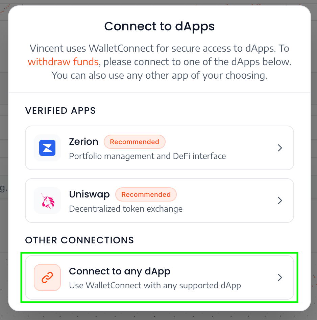Image resolution: width=317 pixels, height=320 pixels.
Task: Click the "OTHER CONNECTIONS" section header
Action: (79, 240)
